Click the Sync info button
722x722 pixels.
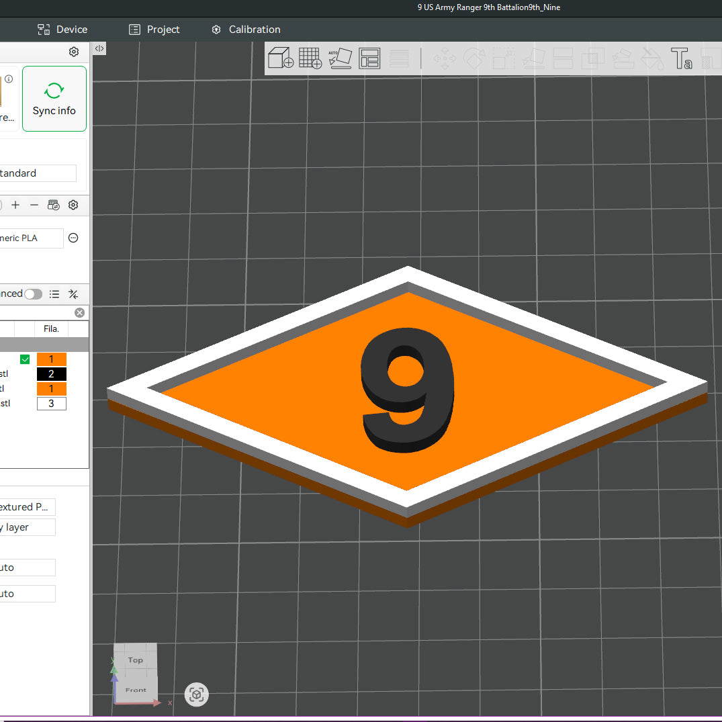[54, 99]
